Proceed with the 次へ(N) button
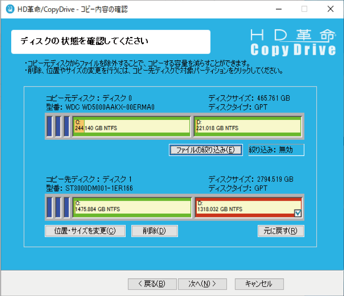Viewport: 344px width, 296px height. click(x=202, y=284)
